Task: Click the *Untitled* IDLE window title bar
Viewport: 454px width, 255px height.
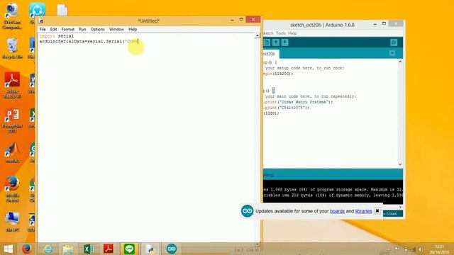Action: (x=148, y=21)
